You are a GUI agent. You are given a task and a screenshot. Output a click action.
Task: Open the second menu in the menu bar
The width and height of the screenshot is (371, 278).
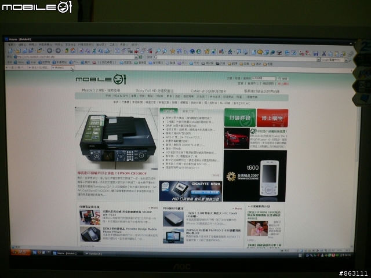tap(22, 45)
